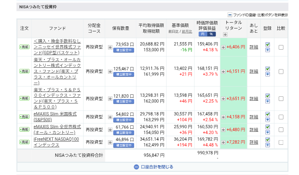Click 前月比 link under 基準価額
The height and width of the screenshot is (175, 299).
[187, 31]
